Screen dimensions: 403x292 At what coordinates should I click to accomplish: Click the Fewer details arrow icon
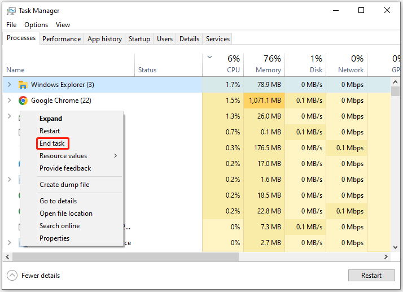[x=12, y=275]
